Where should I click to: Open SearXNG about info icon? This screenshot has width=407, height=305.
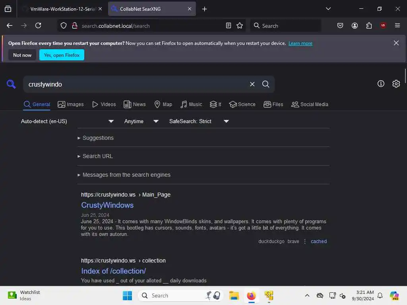381,83
